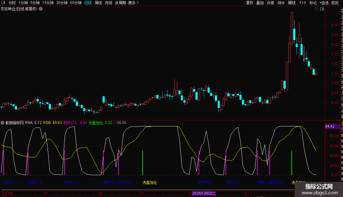The width and height of the screenshot is (343, 197).
Task: Click the 2025/12/02 date marker on timeline
Action: click(204, 193)
